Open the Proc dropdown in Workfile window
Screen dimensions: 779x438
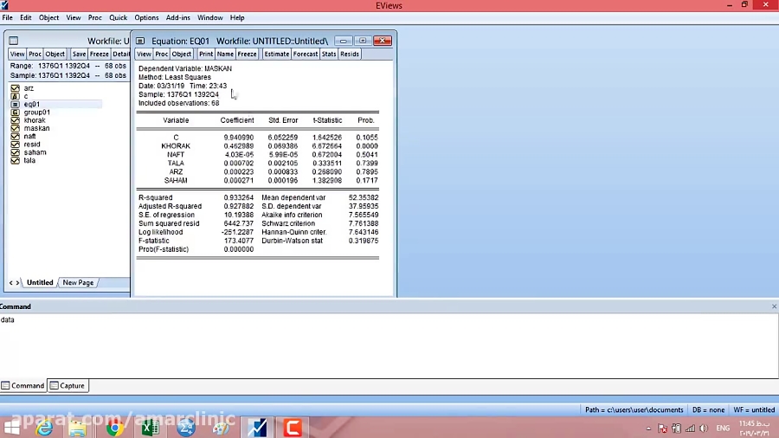35,54
